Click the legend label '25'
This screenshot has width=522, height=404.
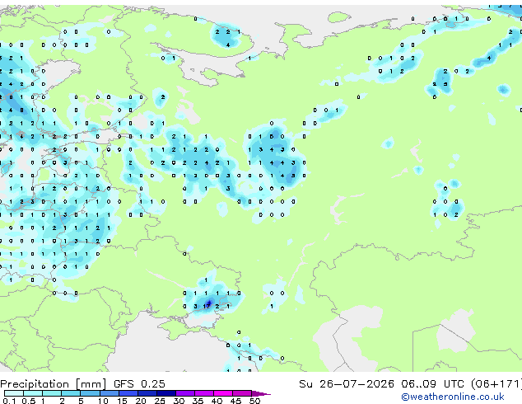click(160, 401)
